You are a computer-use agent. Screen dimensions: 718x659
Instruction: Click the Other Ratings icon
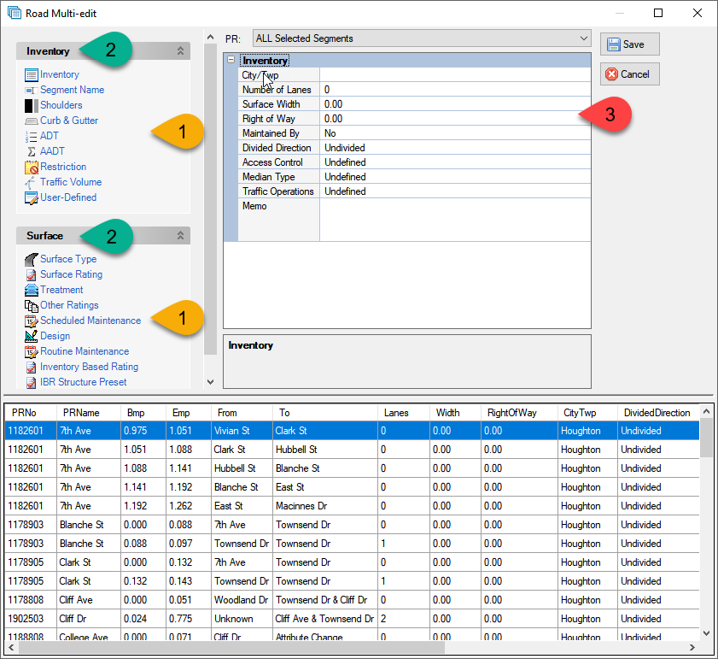(x=31, y=305)
